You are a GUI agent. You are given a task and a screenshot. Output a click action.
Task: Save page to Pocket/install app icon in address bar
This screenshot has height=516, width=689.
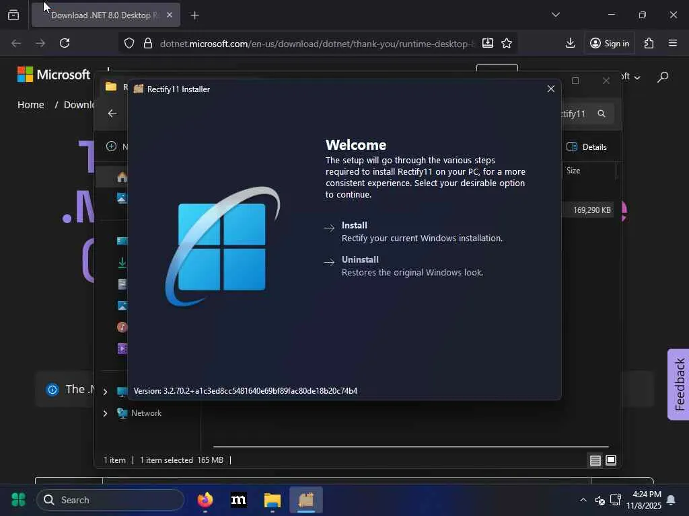(487, 43)
